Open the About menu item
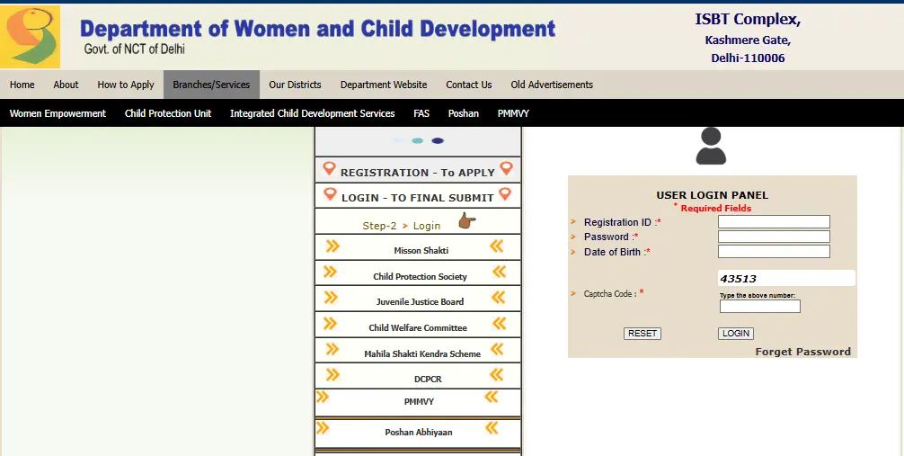This screenshot has height=456, width=904. pos(66,85)
